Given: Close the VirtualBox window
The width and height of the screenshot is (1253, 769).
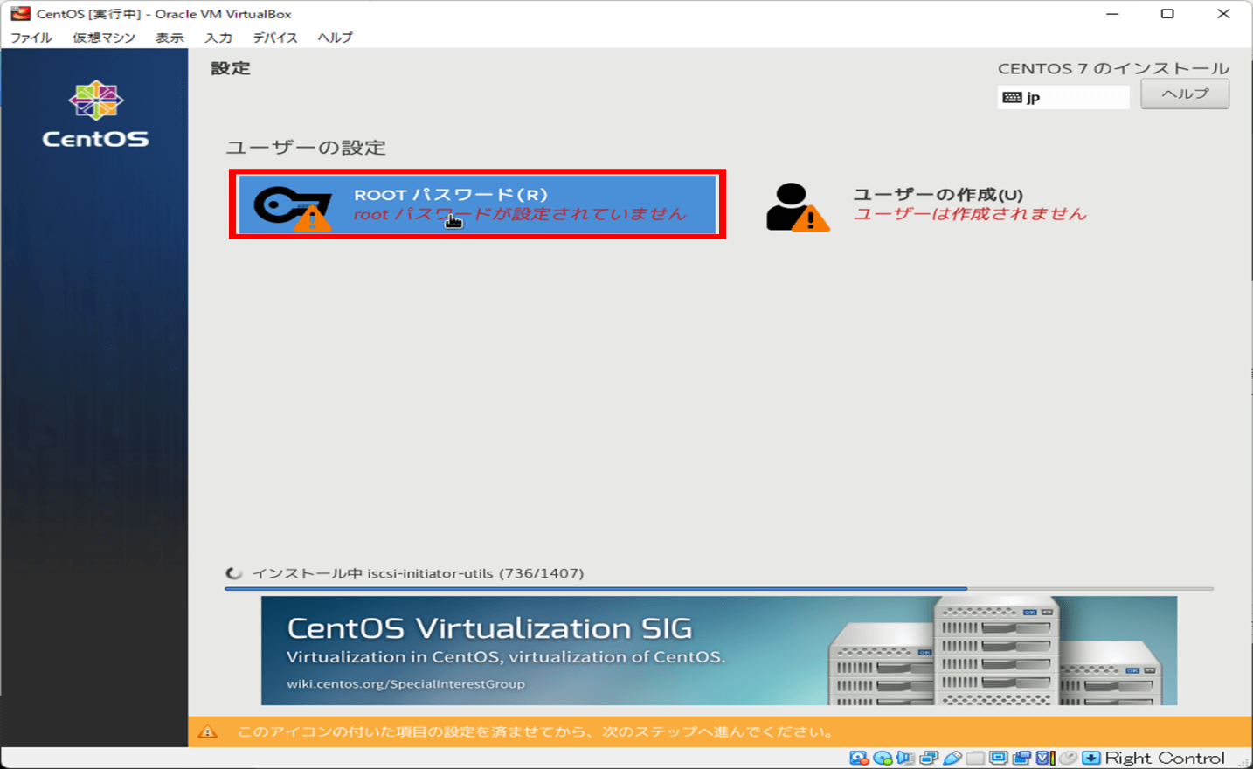Looking at the screenshot, I should 1223,13.
